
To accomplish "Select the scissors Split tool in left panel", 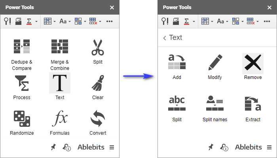I will tap(98, 51).
